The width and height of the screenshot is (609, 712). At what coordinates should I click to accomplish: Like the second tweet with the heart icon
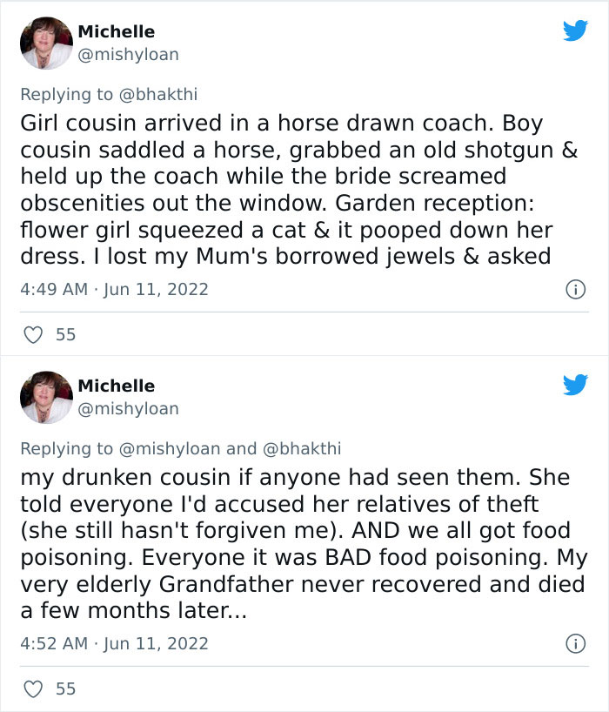pyautogui.click(x=33, y=688)
